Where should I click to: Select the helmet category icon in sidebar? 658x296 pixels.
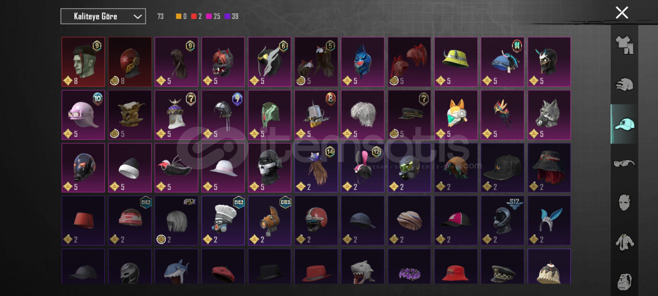click(x=624, y=84)
